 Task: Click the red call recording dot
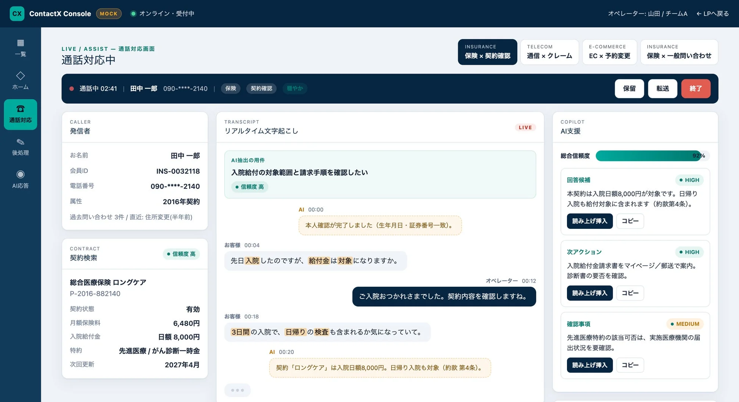click(x=72, y=89)
